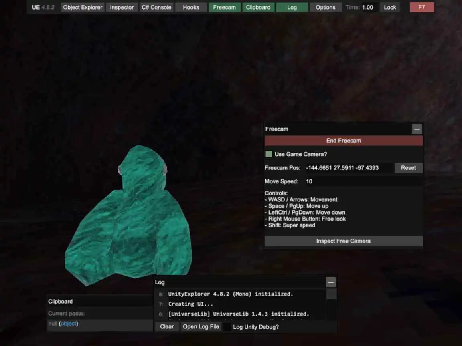Click Shift: Super speed control hint
Screen dimensions: 462x346
click(x=290, y=225)
